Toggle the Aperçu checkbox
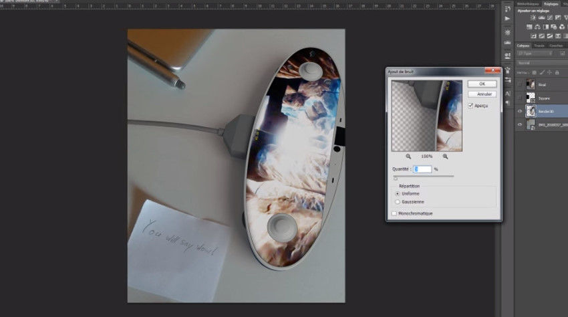 [470, 106]
